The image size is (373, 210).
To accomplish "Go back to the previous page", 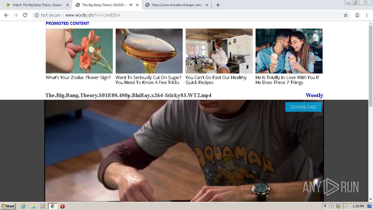I will tap(6, 15).
